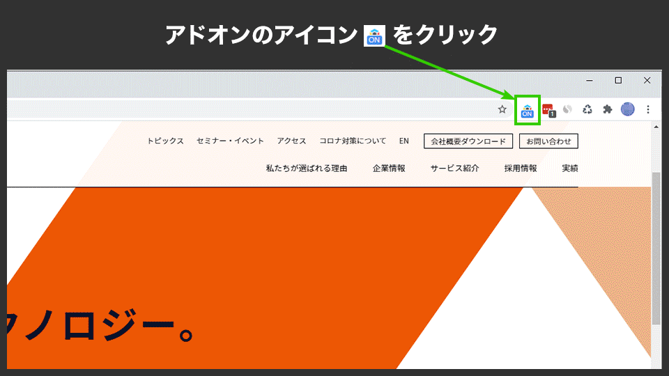The width and height of the screenshot is (669, 376).
Task: Bookmark this page with the star icon
Action: point(502,109)
